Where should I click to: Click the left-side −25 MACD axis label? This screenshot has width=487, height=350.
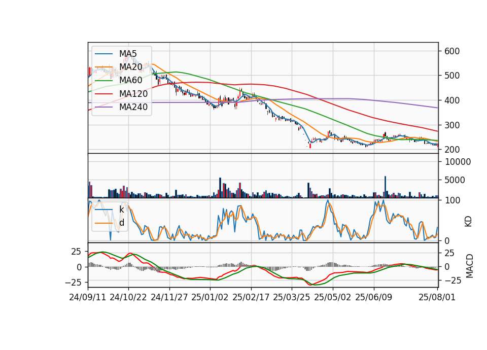(73, 283)
